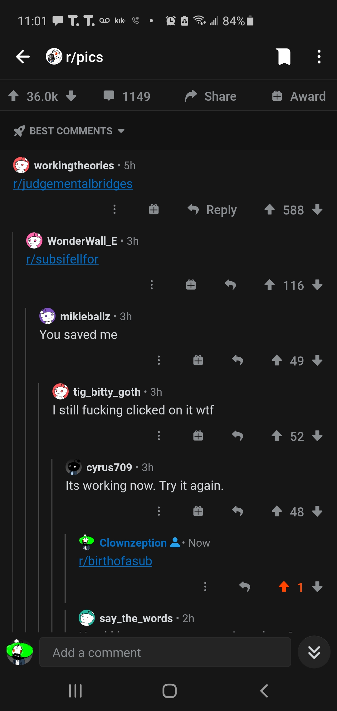
Task: Tap the back arrow in header
Action: [x=23, y=57]
